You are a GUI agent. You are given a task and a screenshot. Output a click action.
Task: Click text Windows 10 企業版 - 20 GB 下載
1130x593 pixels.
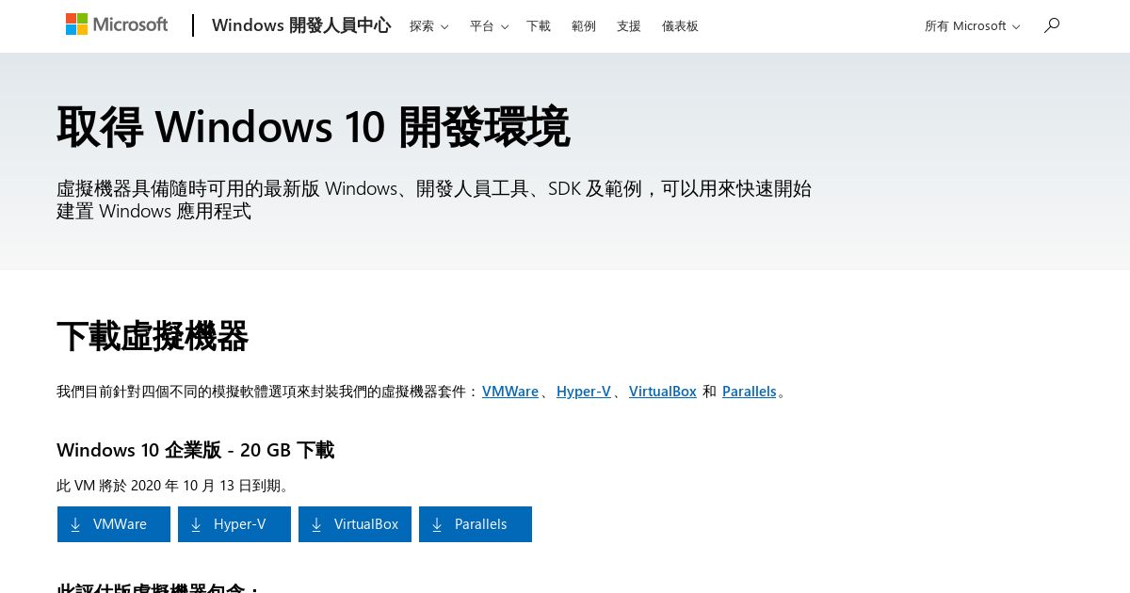tap(196, 450)
